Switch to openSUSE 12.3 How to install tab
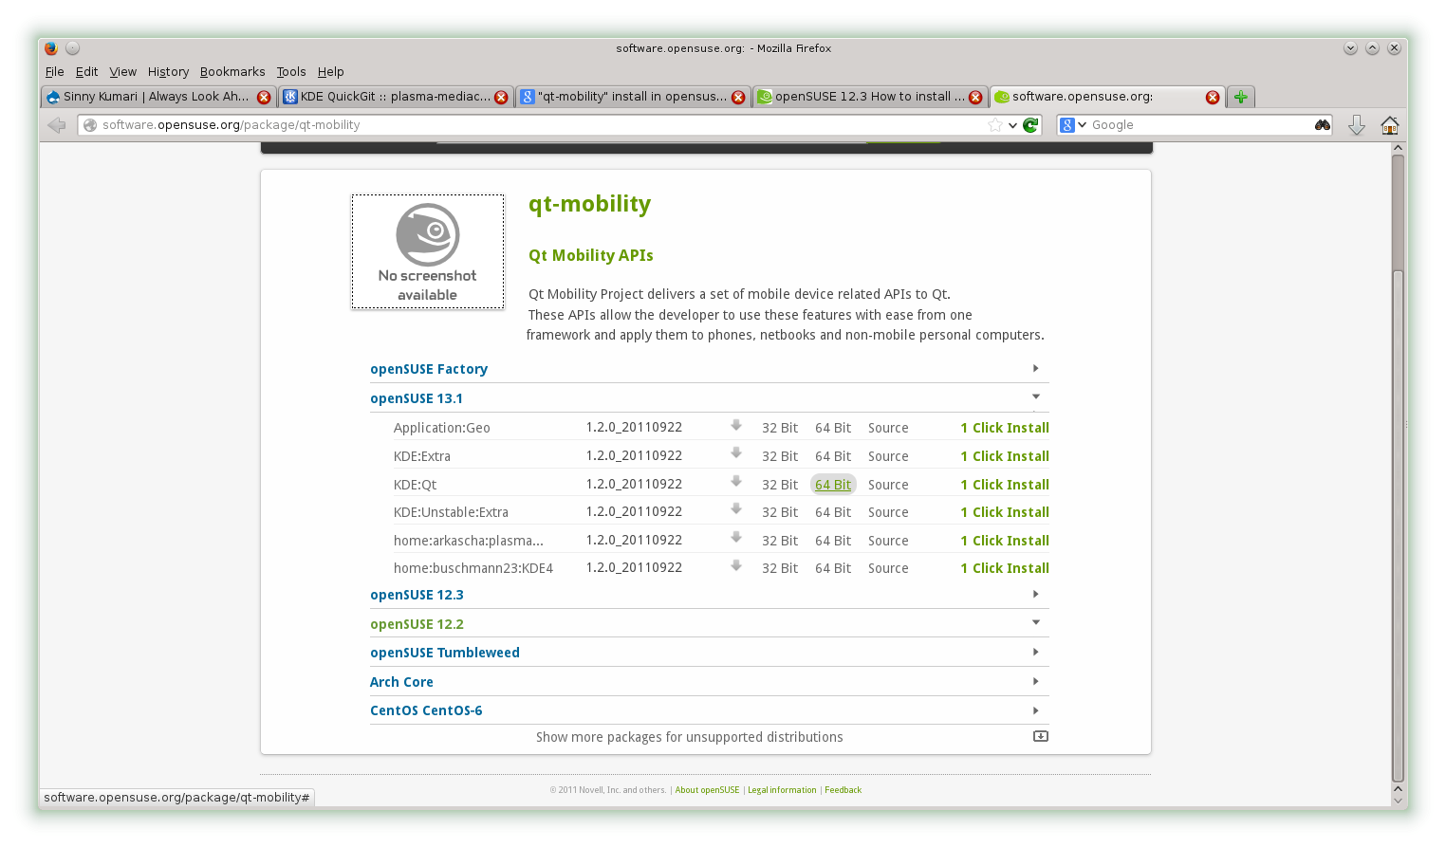Screen dimensions: 1446x848 [x=870, y=97]
